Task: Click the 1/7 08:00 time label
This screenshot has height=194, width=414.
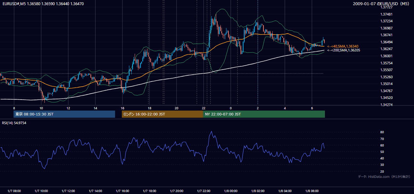Action: click(x=14, y=191)
